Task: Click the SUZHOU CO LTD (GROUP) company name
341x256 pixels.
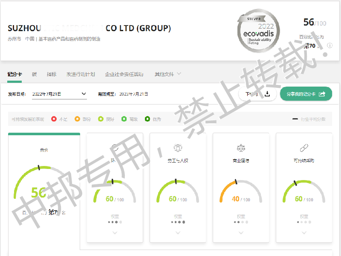Action: click(x=90, y=28)
